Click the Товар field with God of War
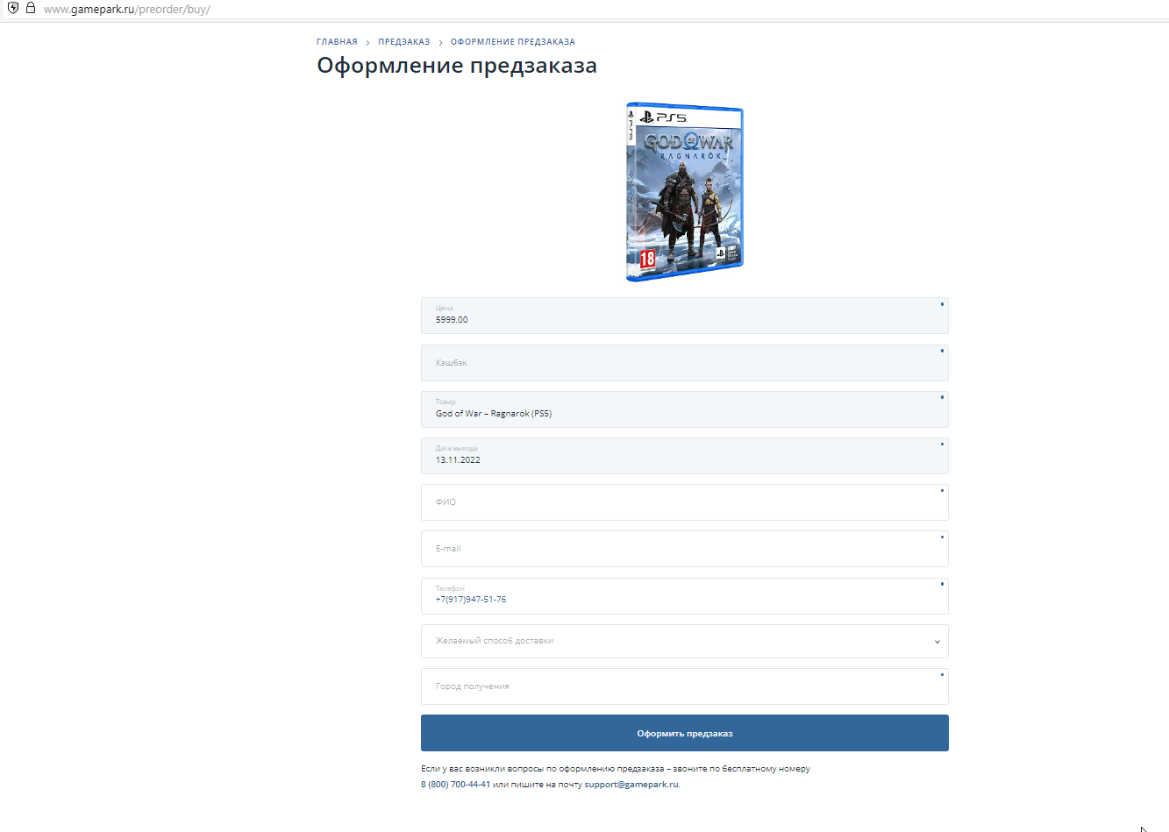The width and height of the screenshot is (1169, 832). (685, 409)
